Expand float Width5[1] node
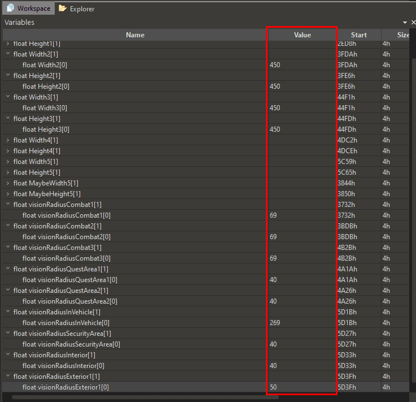416x402 pixels. point(8,162)
